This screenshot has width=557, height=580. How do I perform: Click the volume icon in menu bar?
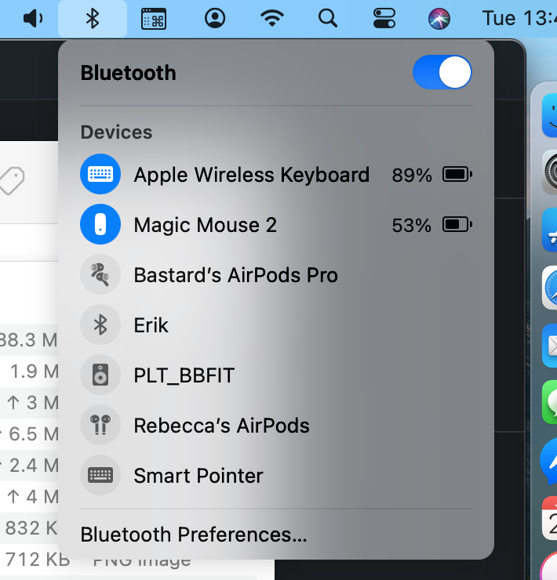(33, 19)
